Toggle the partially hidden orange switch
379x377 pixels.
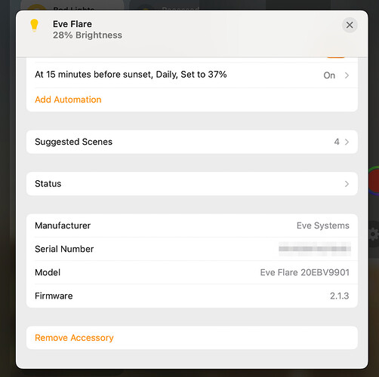tap(335, 57)
